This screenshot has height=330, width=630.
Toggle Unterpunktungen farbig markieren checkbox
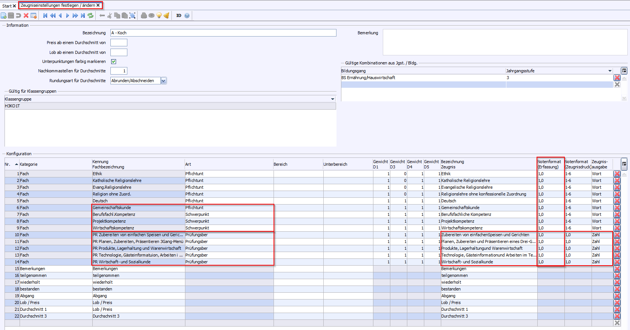[113, 61]
